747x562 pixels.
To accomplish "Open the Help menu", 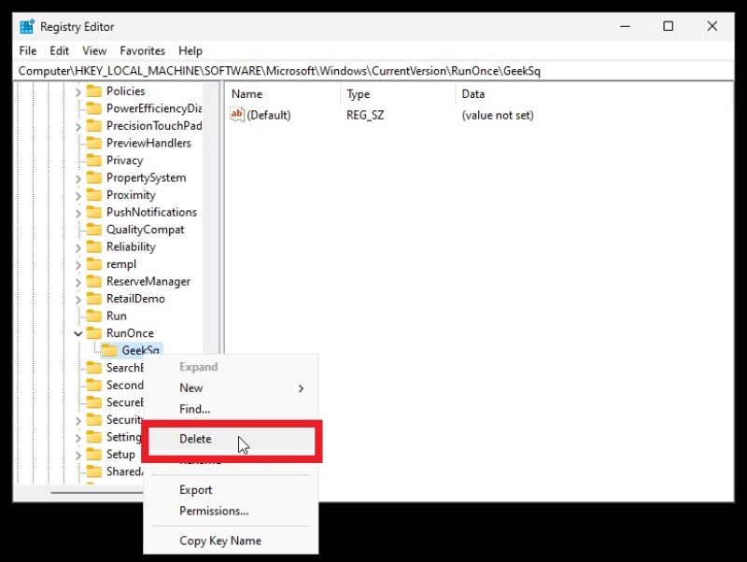I will pyautogui.click(x=190, y=50).
